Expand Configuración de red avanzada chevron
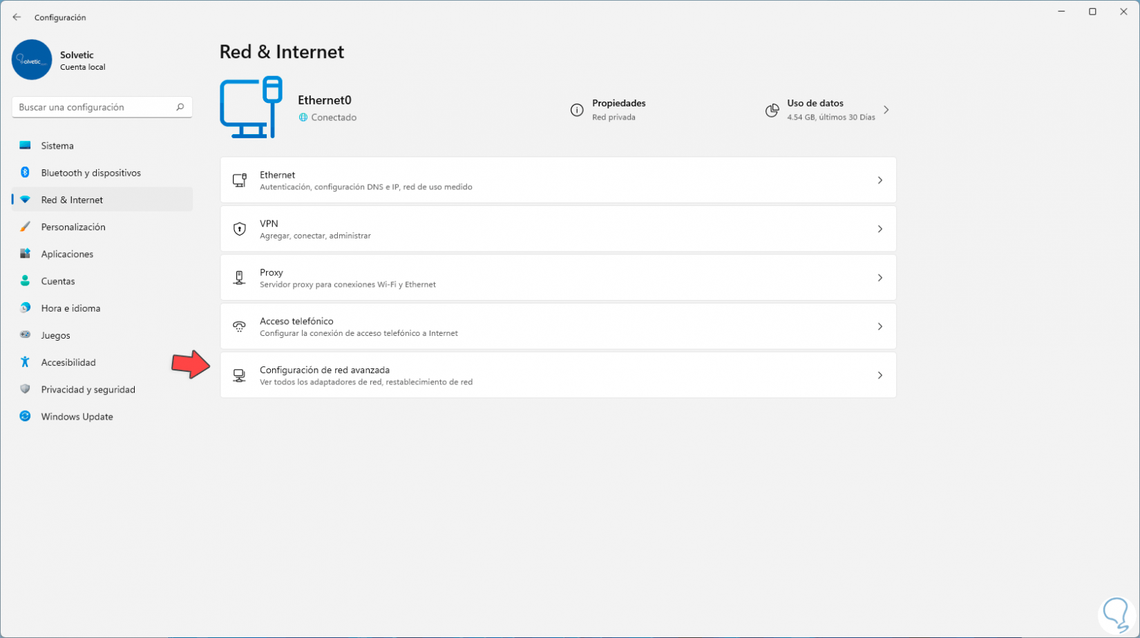The image size is (1140, 638). pos(880,375)
